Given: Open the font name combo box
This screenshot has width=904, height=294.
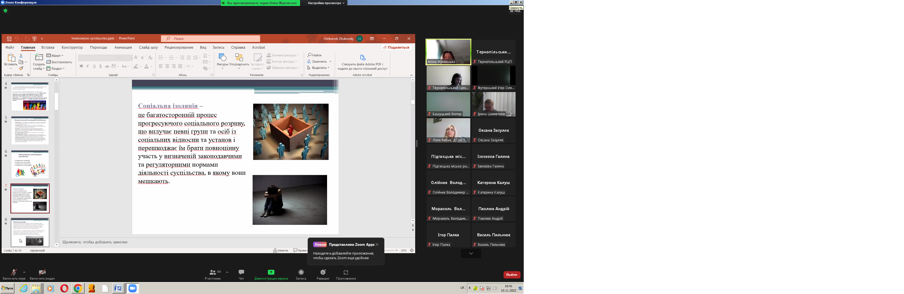Looking at the screenshot, I should coord(99,57).
